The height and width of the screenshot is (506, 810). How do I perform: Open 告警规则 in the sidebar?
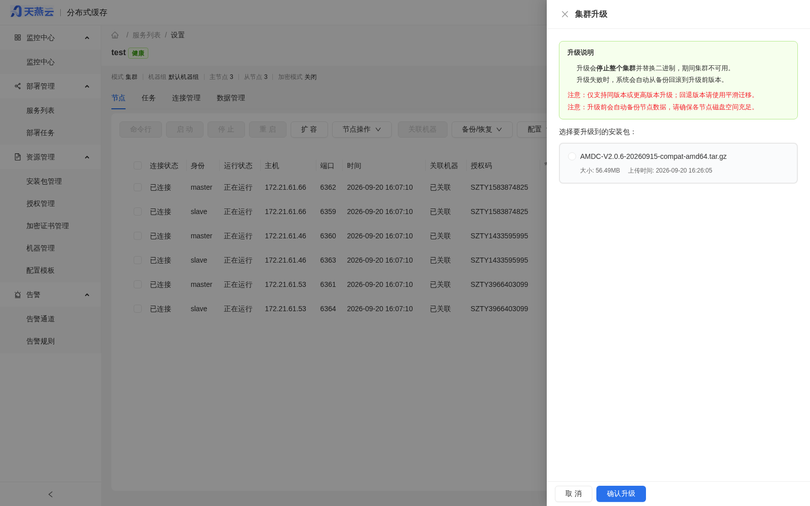pyautogui.click(x=51, y=341)
